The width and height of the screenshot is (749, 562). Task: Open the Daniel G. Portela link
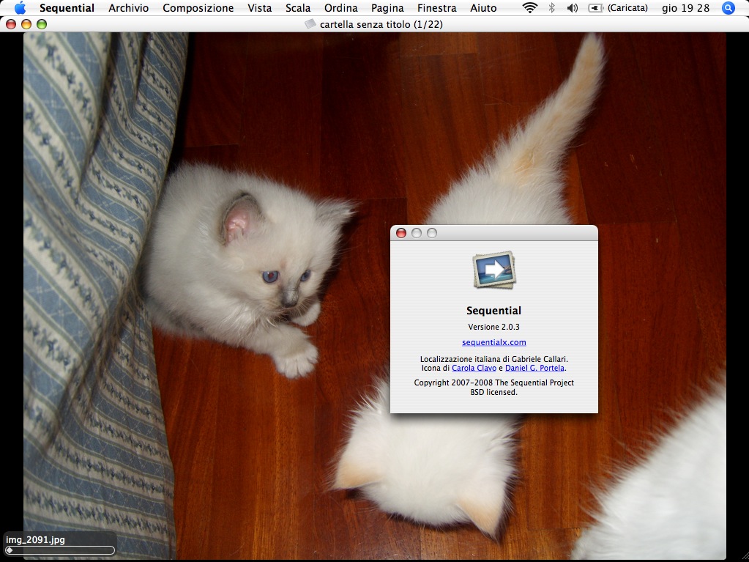click(x=534, y=368)
